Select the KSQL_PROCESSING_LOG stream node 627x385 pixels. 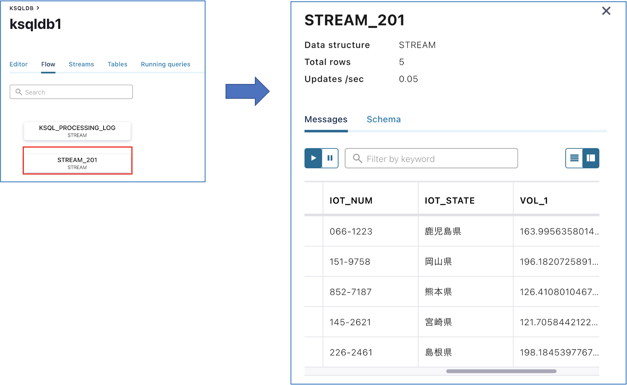click(x=77, y=131)
